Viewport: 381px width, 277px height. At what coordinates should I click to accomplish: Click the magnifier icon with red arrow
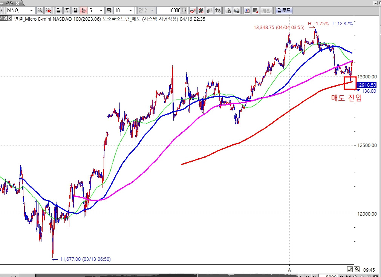point(48,11)
